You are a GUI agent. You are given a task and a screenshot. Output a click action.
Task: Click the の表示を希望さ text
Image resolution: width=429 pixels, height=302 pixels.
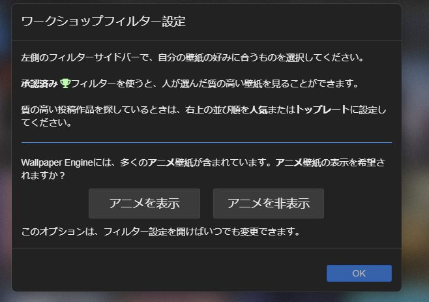(x=353, y=162)
